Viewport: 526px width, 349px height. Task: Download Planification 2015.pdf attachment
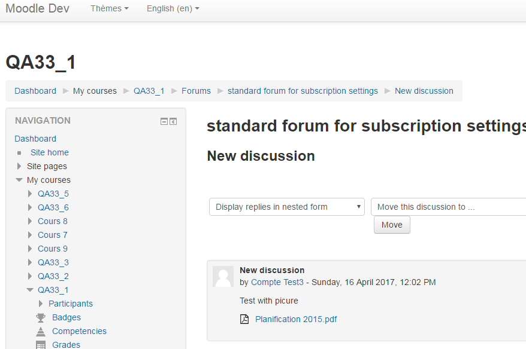296,319
